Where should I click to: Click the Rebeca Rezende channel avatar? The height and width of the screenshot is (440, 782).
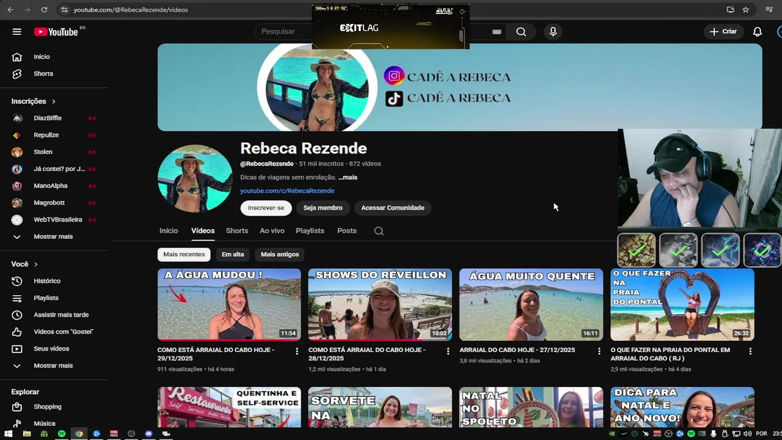click(195, 178)
